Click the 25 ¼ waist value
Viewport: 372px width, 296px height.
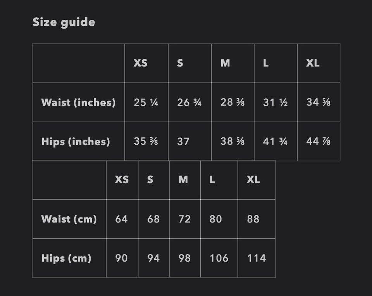click(x=146, y=103)
